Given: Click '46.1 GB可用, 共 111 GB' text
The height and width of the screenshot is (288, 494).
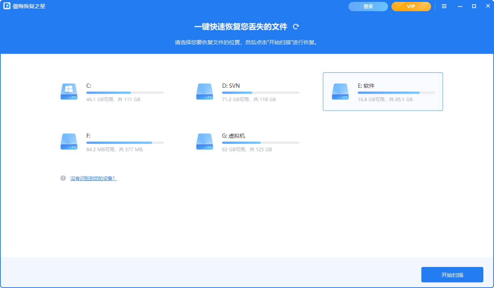Looking at the screenshot, I should pyautogui.click(x=113, y=99).
